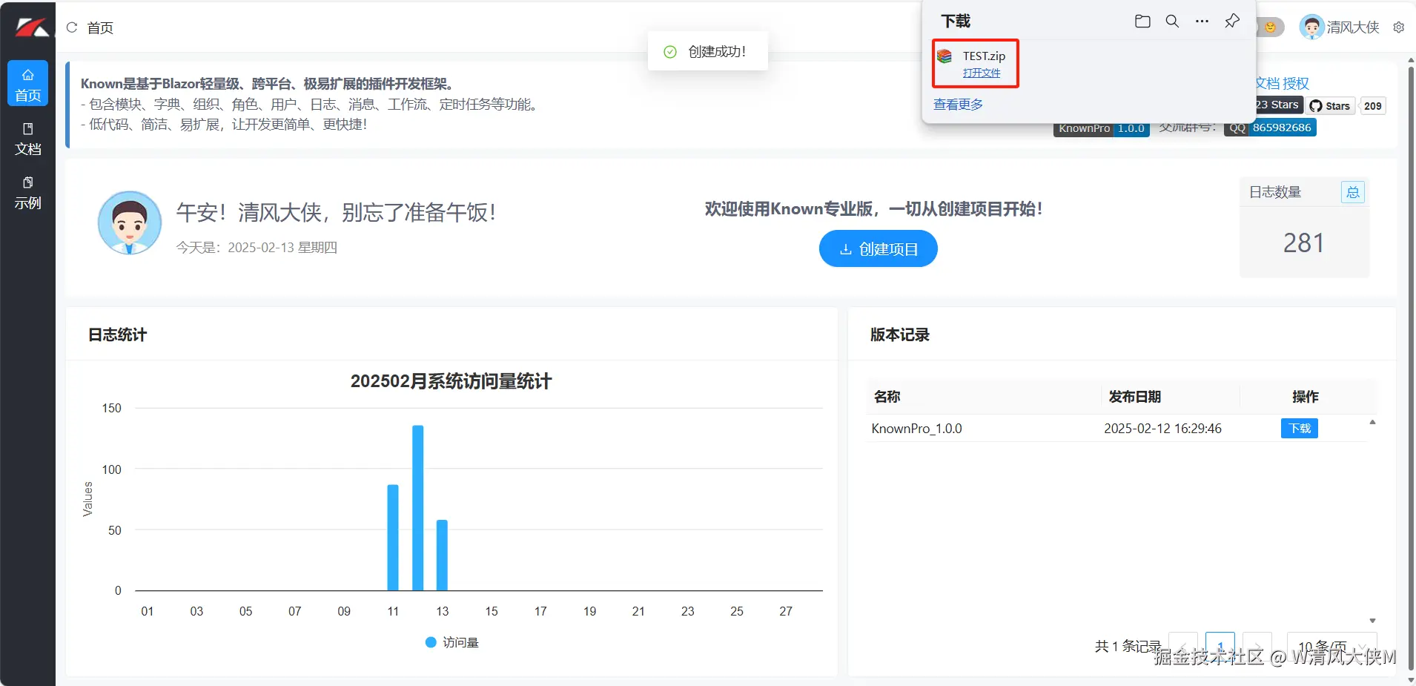1416x686 pixels.
Task: Open the settings gear icon at top right
Action: click(x=1399, y=27)
